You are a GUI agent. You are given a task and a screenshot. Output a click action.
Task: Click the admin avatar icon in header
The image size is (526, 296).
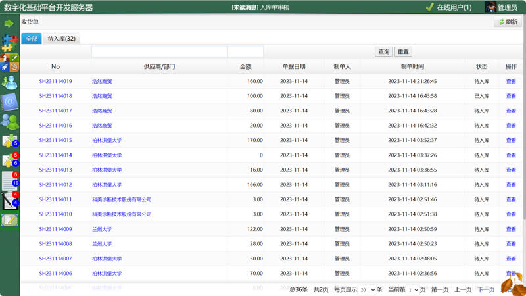coord(490,7)
